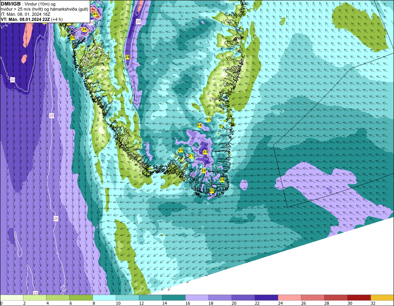Click the yellow gust label 28

coord(204,170)
